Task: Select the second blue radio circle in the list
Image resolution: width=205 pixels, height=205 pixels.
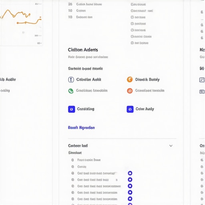Action: [130, 179]
